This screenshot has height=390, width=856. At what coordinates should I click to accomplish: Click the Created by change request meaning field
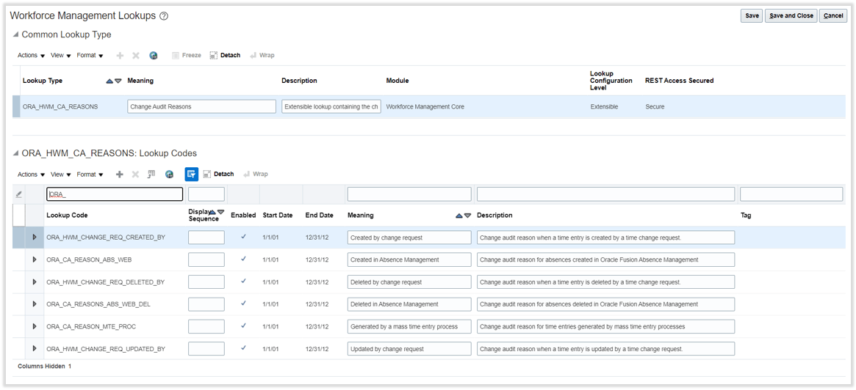point(409,238)
